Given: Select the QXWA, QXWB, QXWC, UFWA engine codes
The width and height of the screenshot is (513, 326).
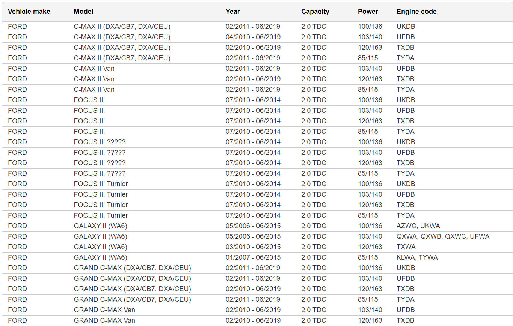Looking at the screenshot, I should (x=443, y=236).
